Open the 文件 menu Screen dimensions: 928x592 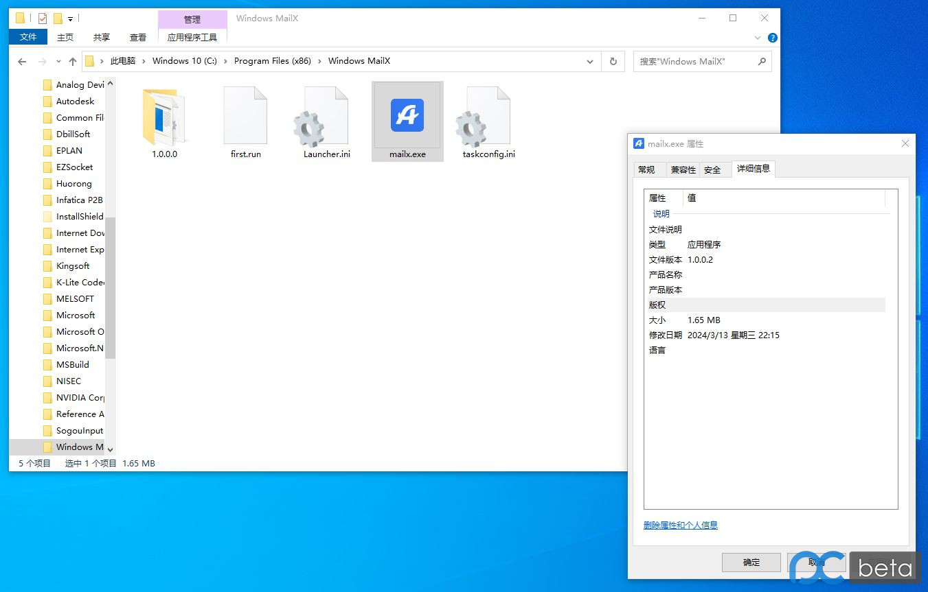tap(28, 37)
